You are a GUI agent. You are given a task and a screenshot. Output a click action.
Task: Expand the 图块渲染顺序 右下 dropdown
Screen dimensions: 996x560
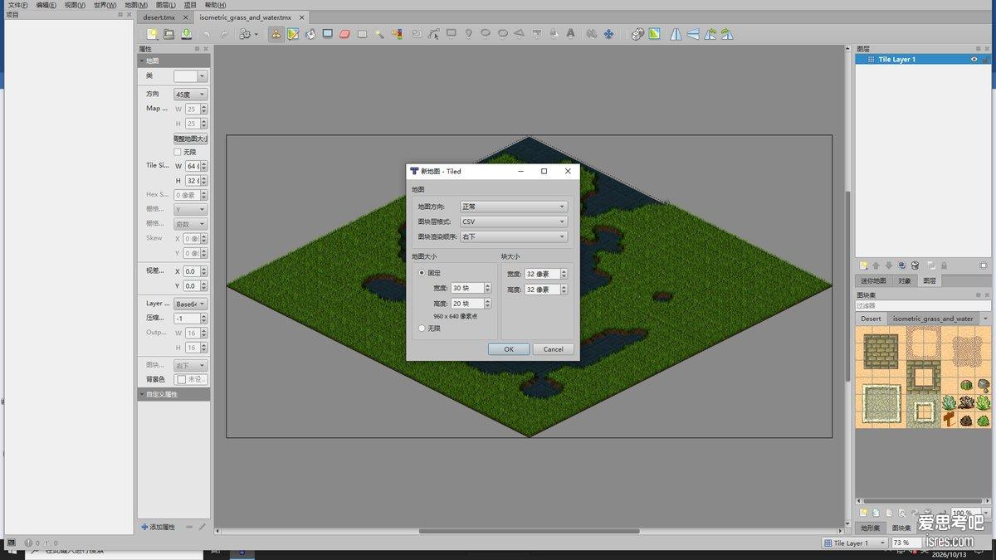(x=514, y=236)
